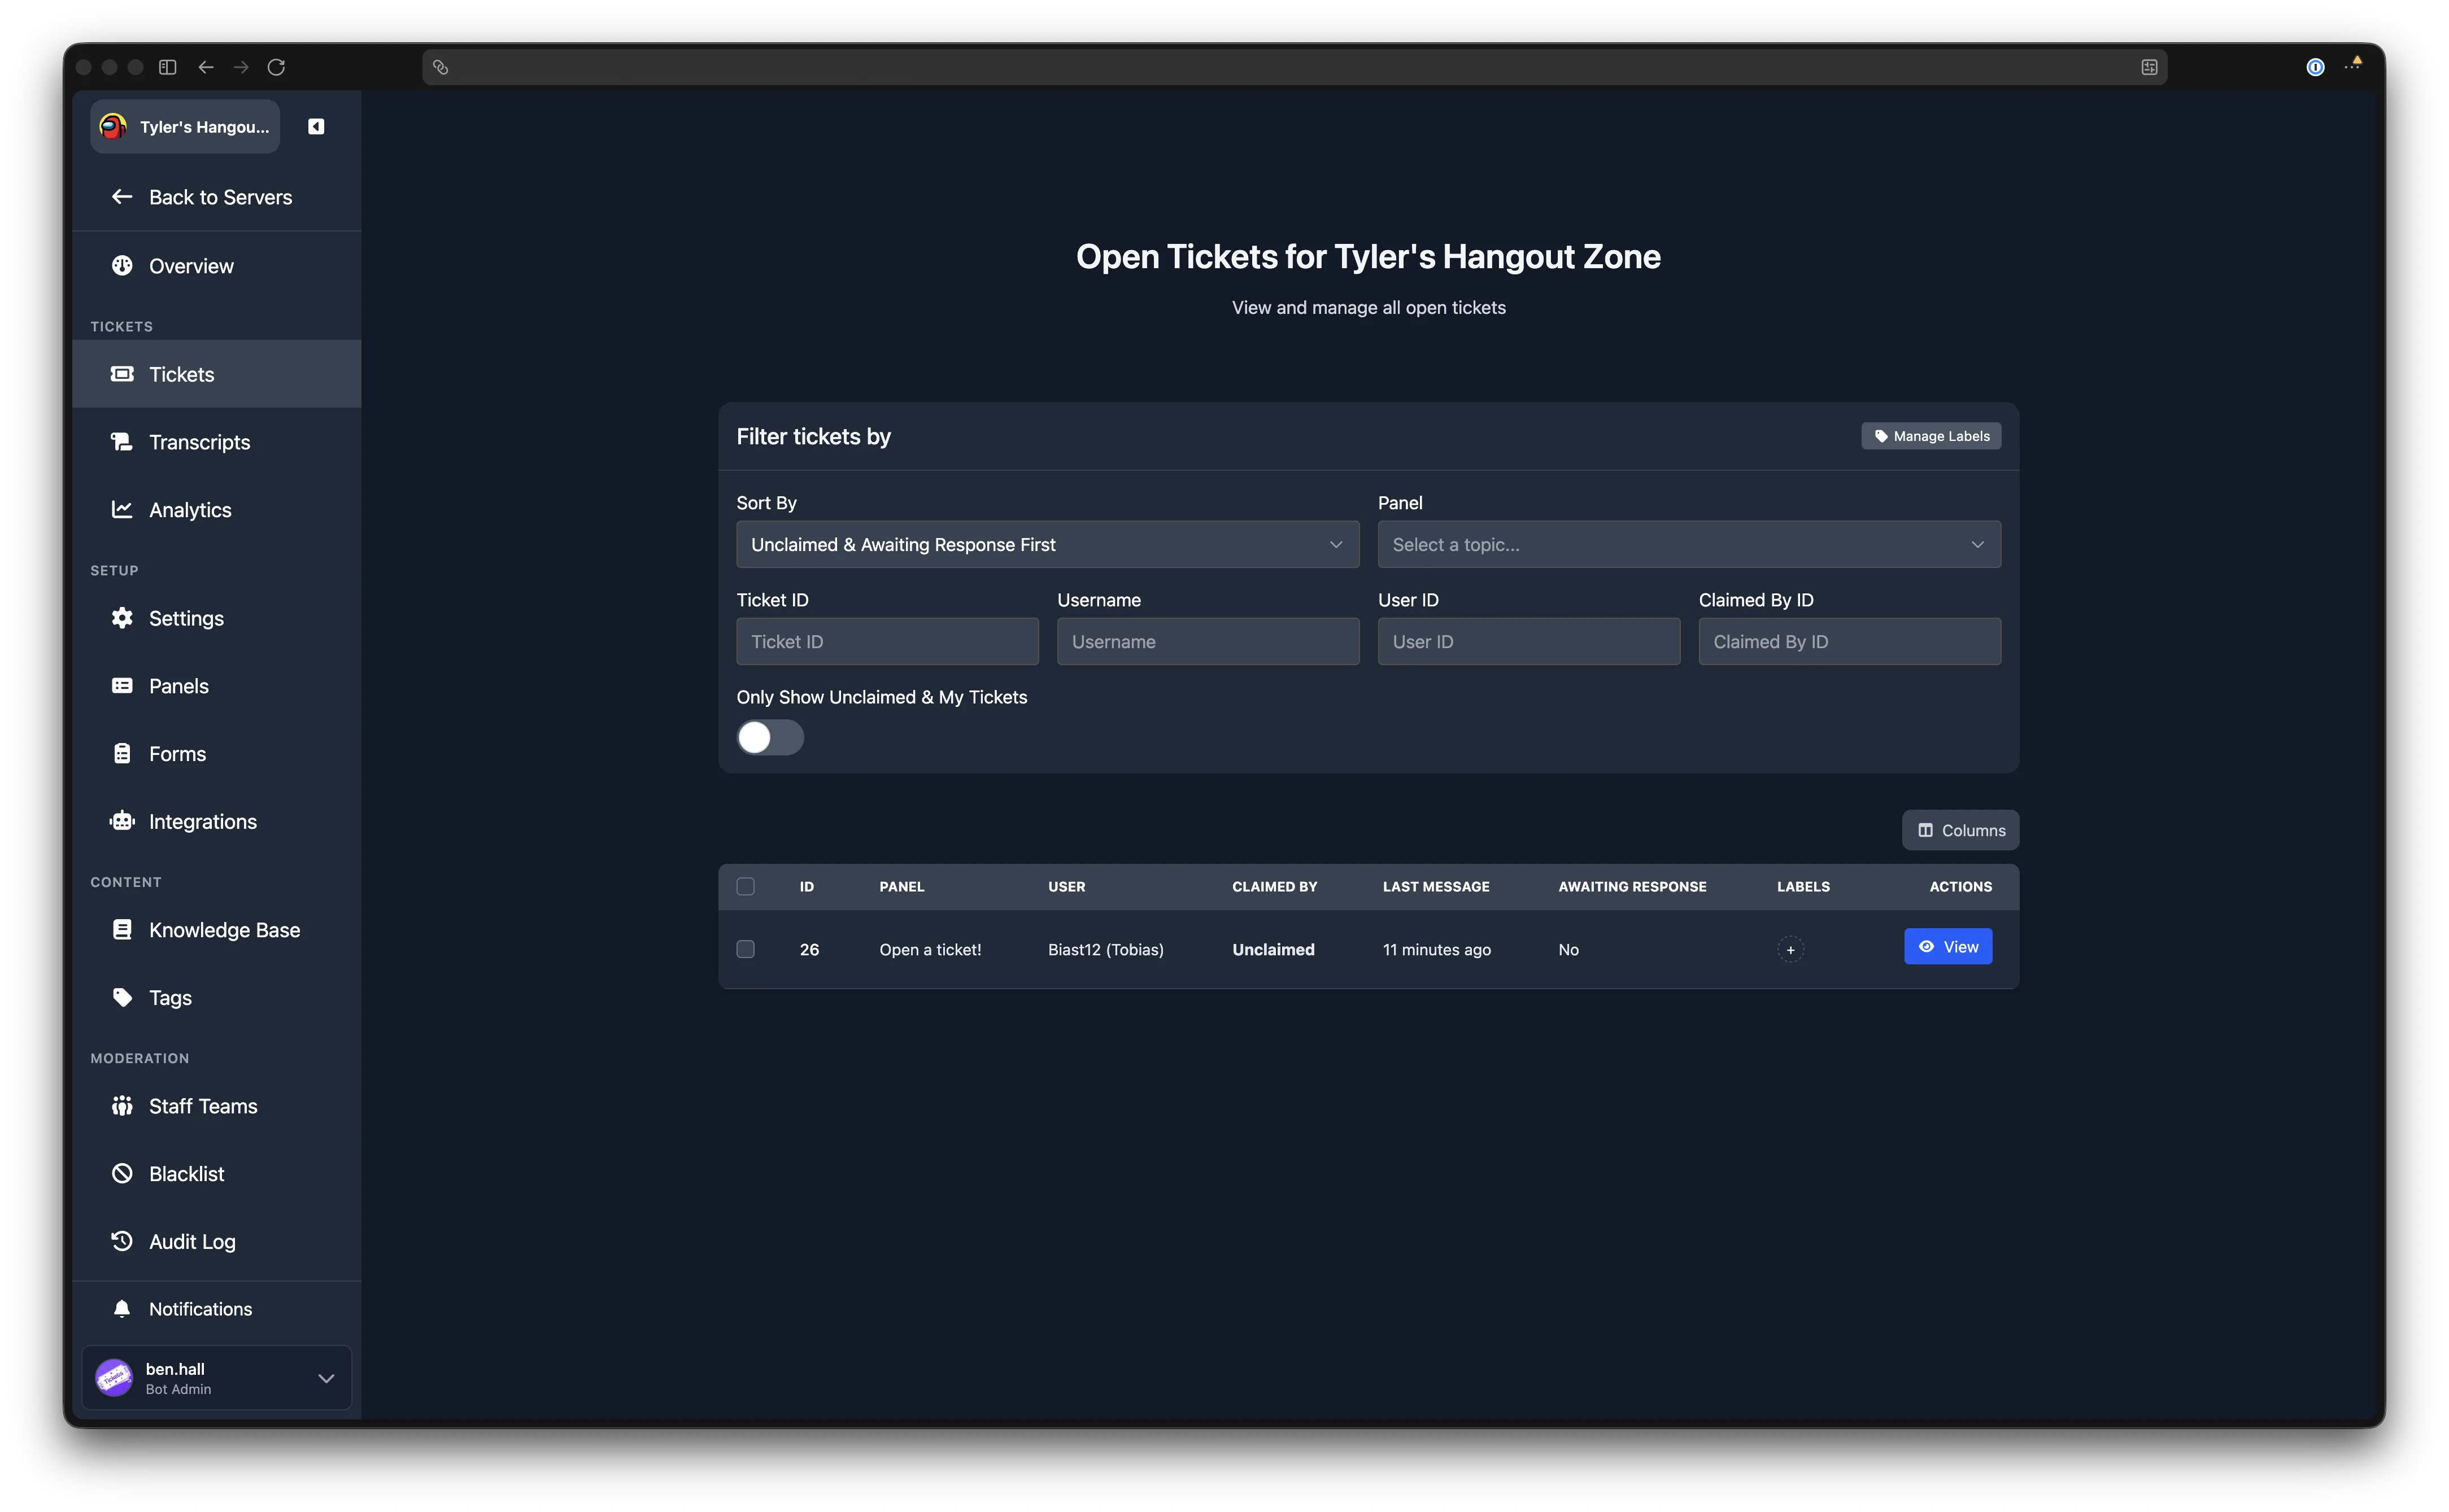Open the Analytics page
2449x1512 pixels.
tap(217, 510)
